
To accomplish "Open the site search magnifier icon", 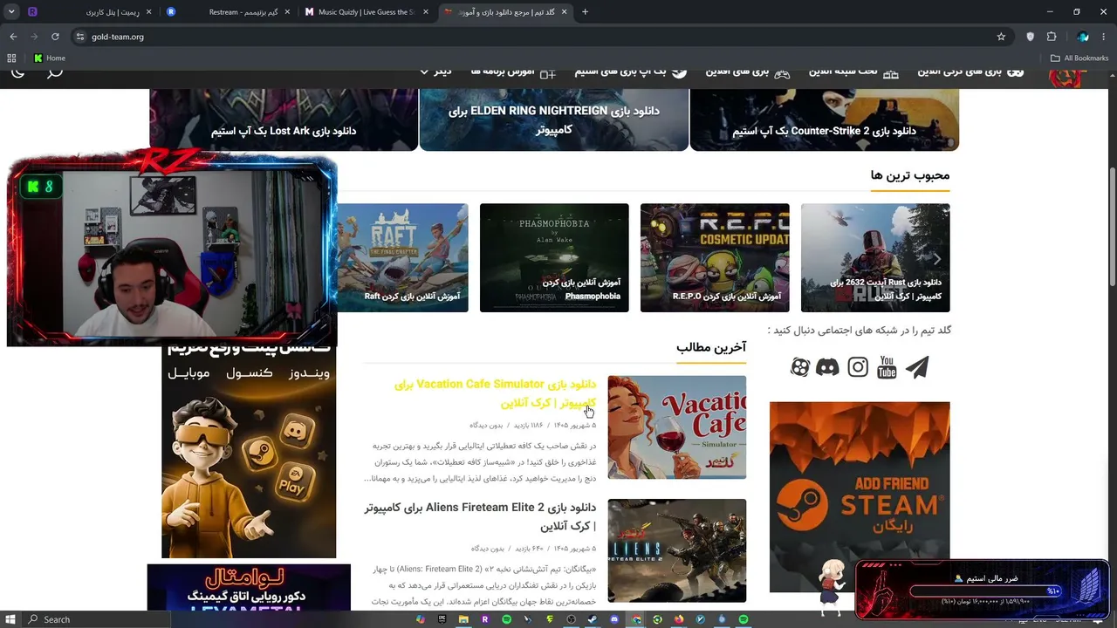I will coord(55,72).
